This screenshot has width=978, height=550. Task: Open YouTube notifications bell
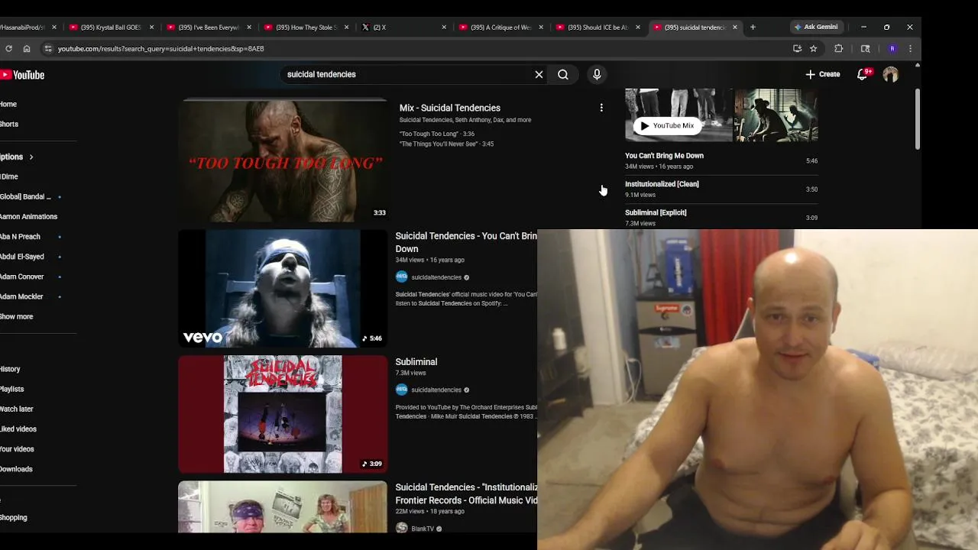click(863, 74)
